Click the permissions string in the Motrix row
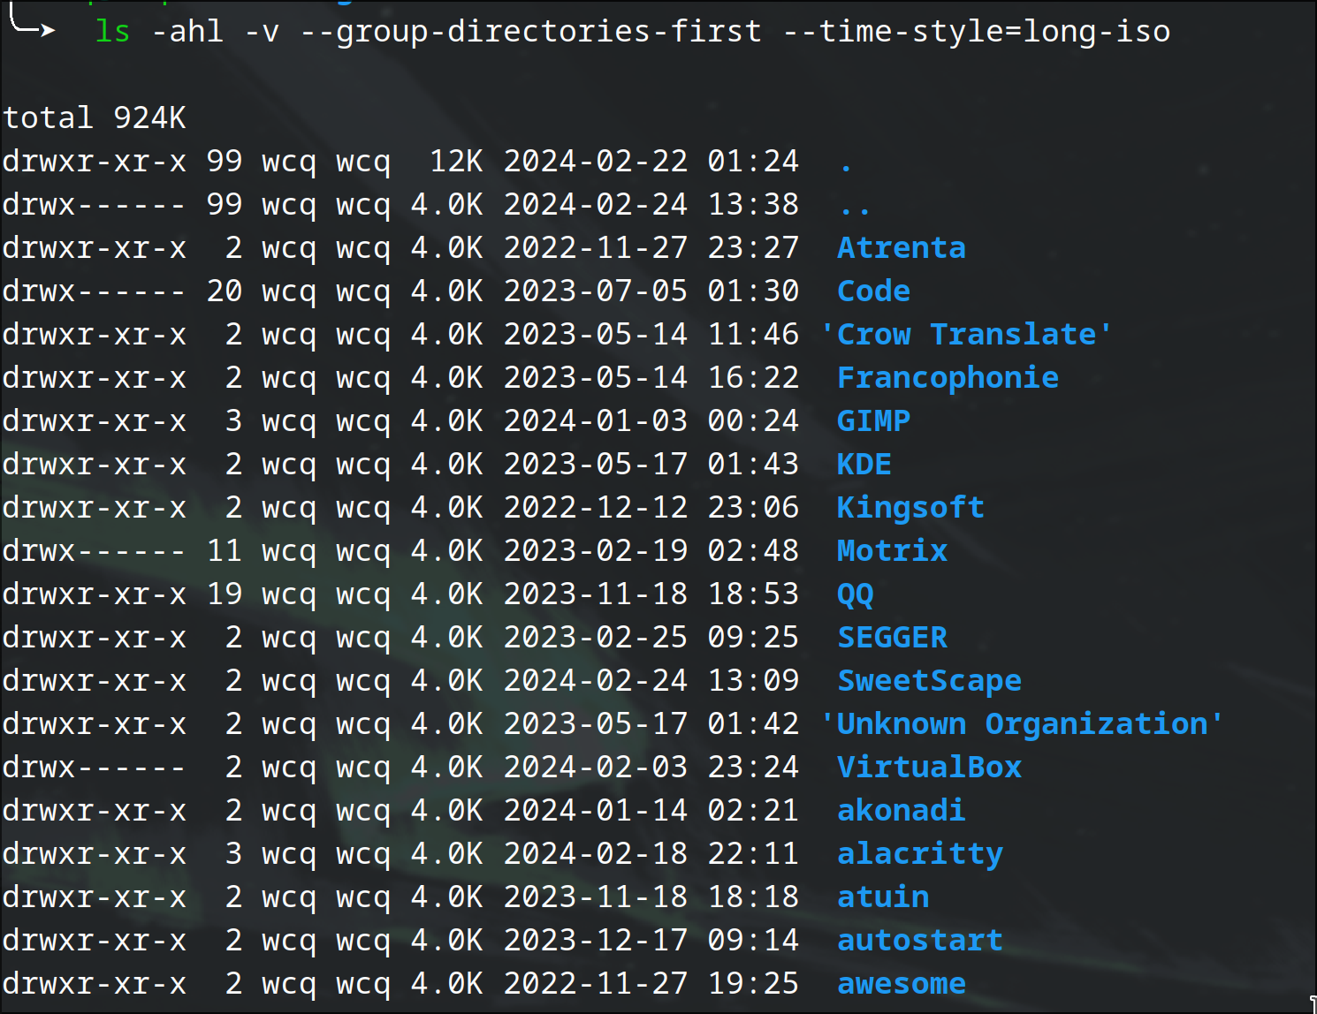This screenshot has width=1317, height=1014. click(95, 550)
